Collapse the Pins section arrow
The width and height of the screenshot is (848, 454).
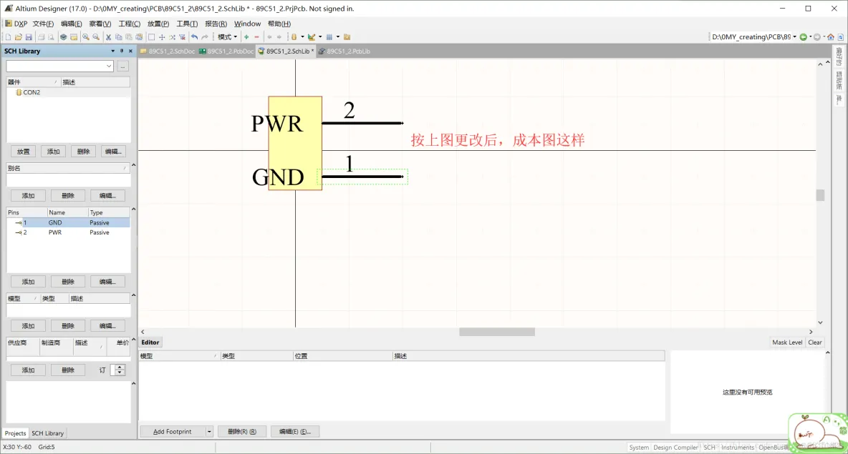(x=134, y=209)
